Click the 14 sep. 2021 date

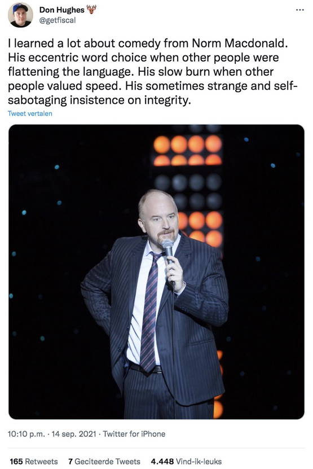(74, 434)
